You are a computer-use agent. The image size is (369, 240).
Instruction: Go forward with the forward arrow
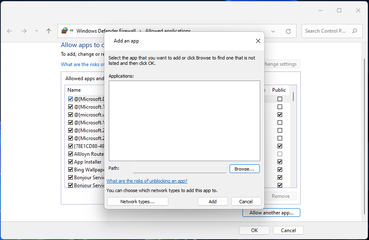click(x=24, y=31)
